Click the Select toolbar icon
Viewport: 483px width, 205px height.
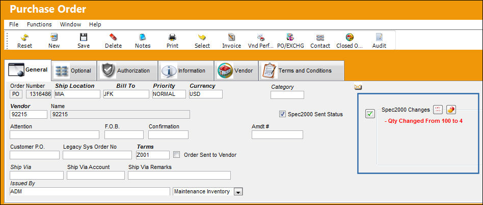(202, 38)
